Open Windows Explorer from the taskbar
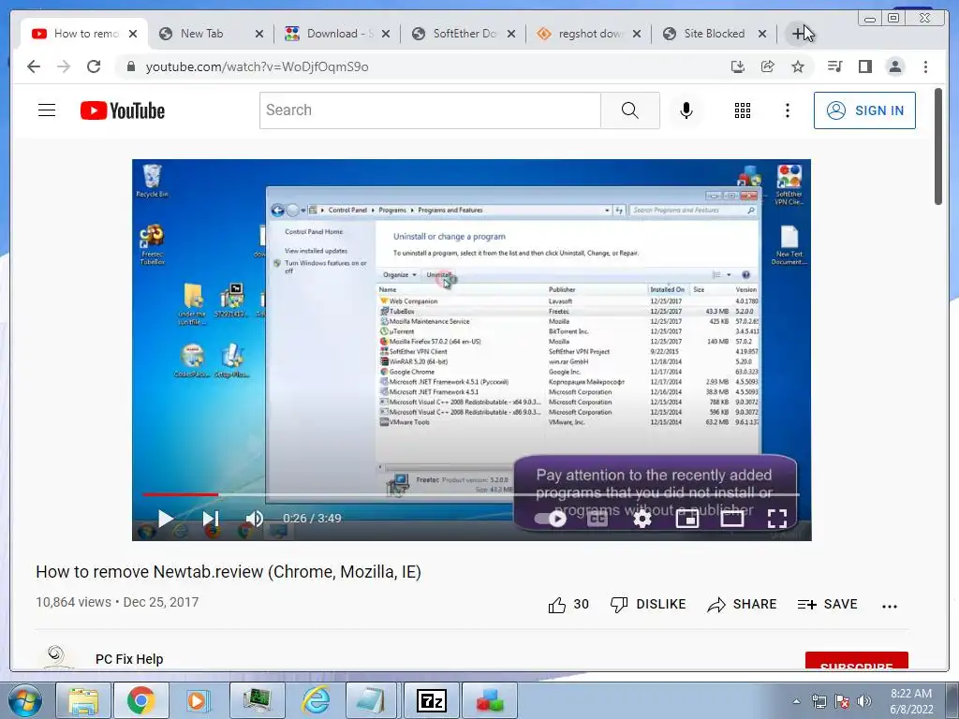Image resolution: width=959 pixels, height=719 pixels. (83, 700)
